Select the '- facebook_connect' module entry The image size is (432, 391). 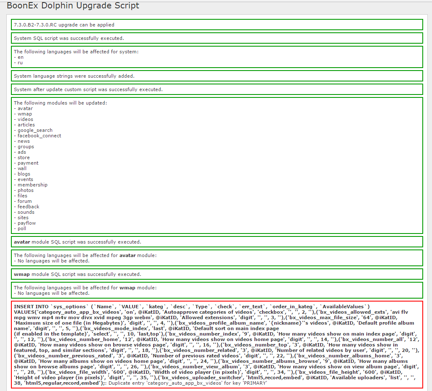[x=37, y=136]
